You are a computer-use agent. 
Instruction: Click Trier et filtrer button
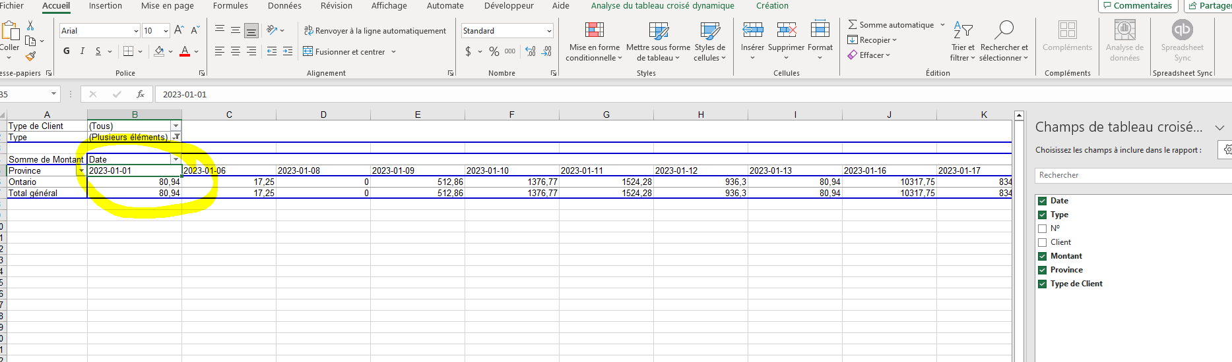pyautogui.click(x=963, y=41)
